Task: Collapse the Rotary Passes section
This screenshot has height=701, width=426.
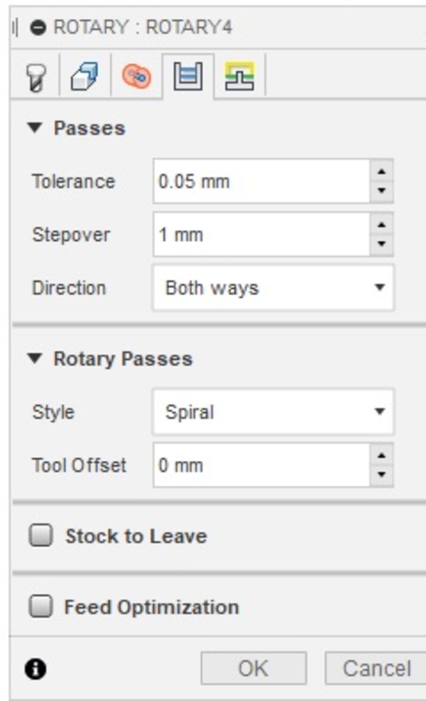Action: point(34,358)
